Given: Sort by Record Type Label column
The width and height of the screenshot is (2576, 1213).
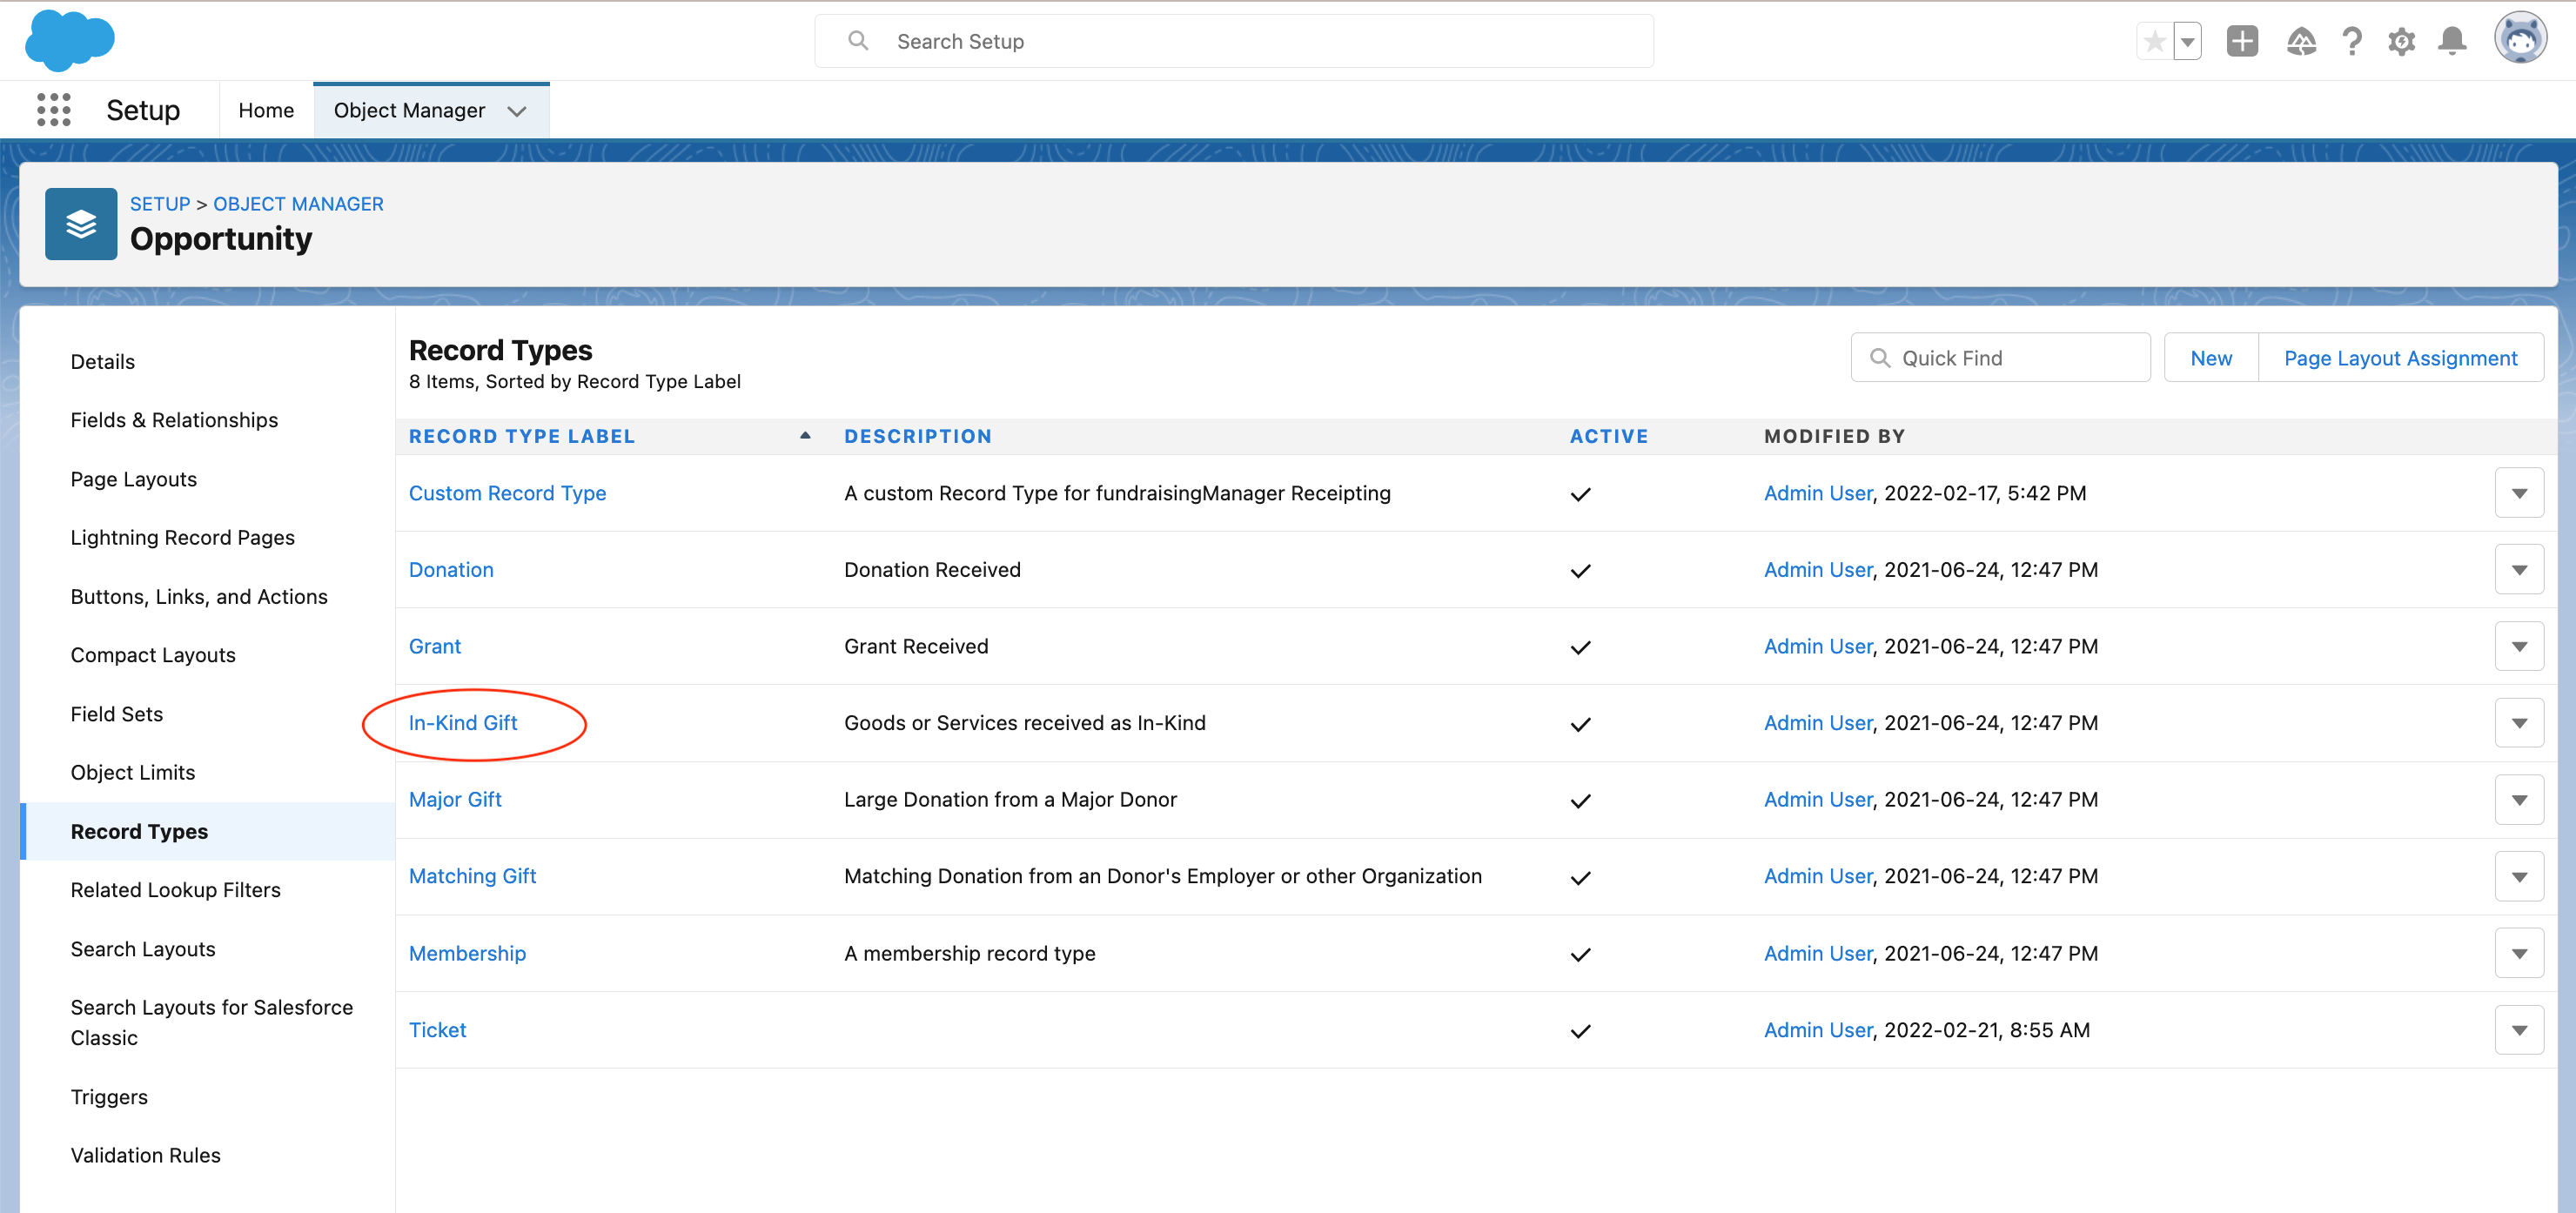Looking at the screenshot, I should (522, 436).
